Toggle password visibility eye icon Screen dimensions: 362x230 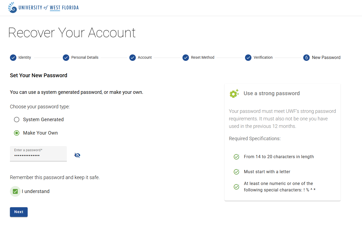click(x=77, y=155)
